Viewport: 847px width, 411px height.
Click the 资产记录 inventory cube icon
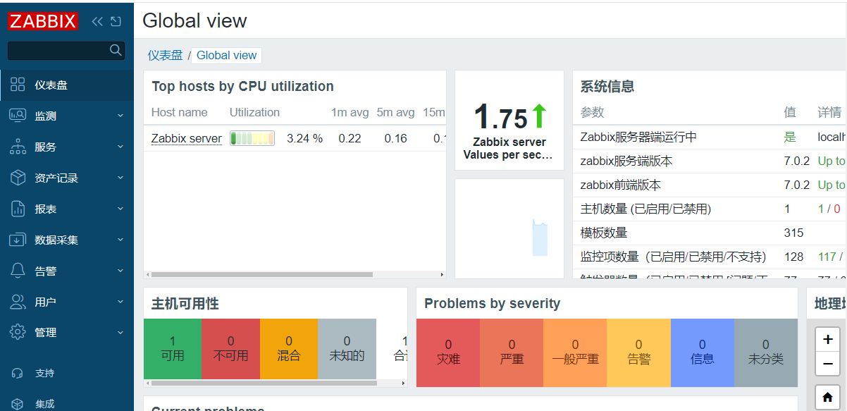click(18, 178)
